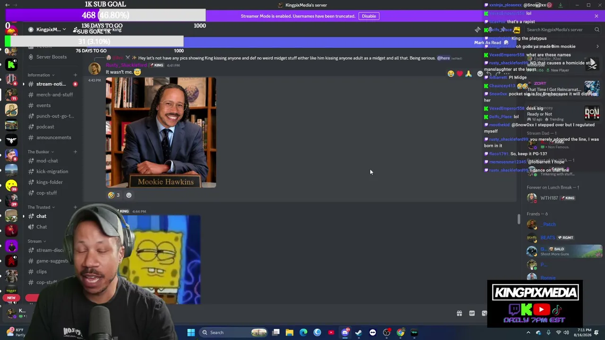Open the white eagle server icon

click(x=11, y=140)
